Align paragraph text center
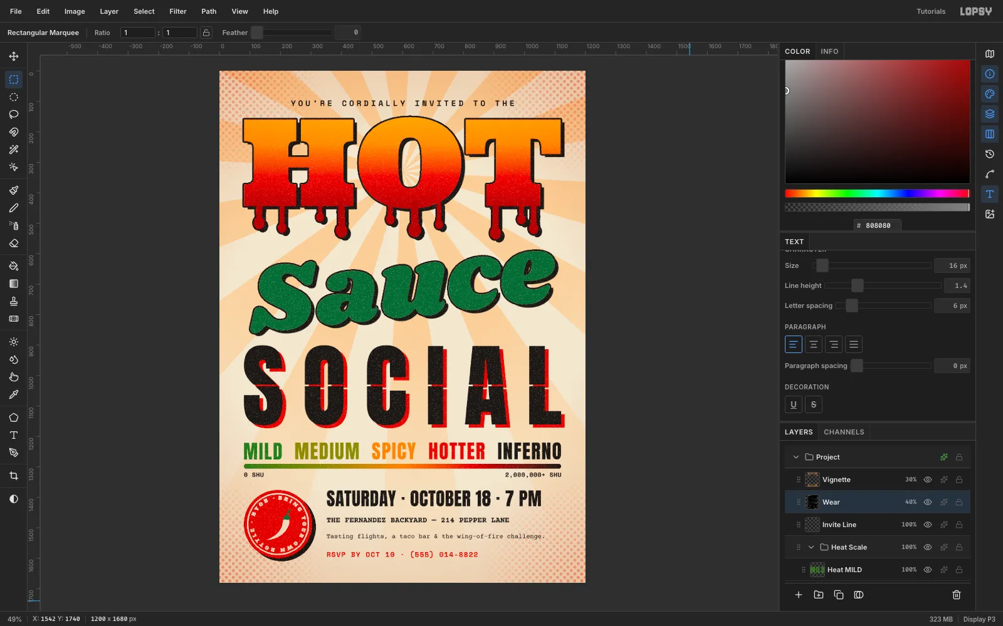The image size is (1003, 626). pyautogui.click(x=814, y=344)
